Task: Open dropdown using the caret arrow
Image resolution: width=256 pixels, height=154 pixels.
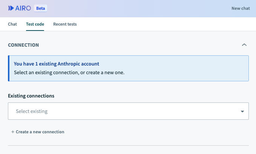Action: coord(242,111)
